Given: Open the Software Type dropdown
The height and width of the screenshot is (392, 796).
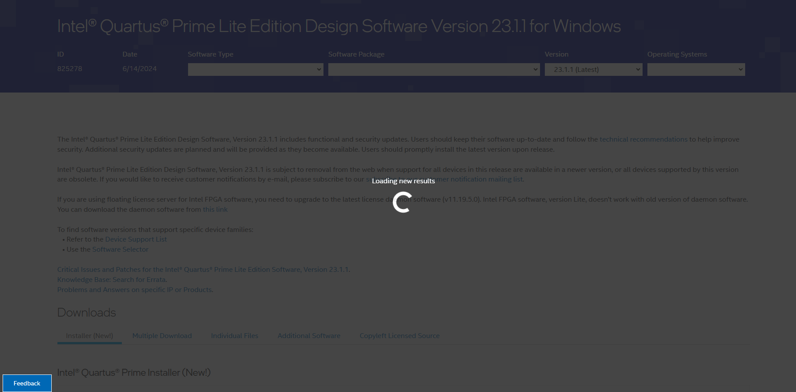Looking at the screenshot, I should 256,69.
